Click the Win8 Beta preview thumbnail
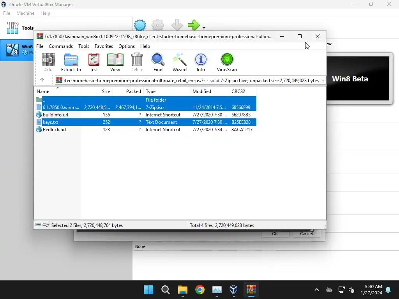 tap(358, 79)
